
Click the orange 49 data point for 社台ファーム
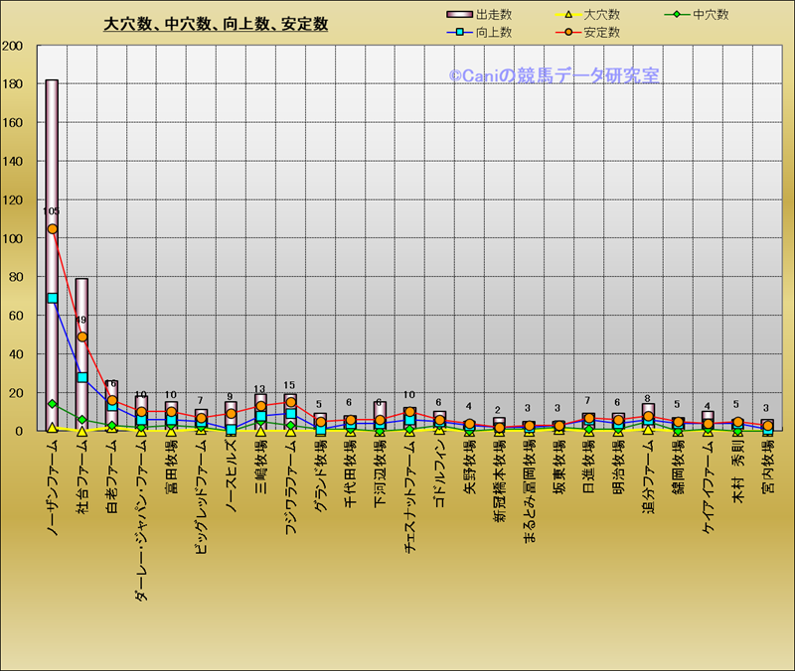click(x=81, y=336)
